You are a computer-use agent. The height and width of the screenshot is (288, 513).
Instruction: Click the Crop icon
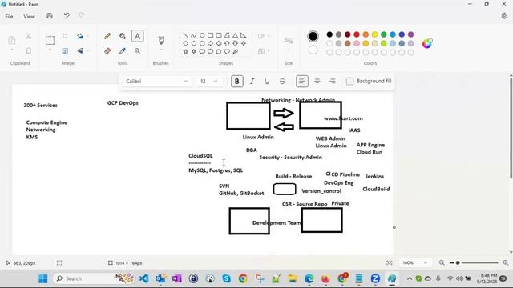(65, 36)
